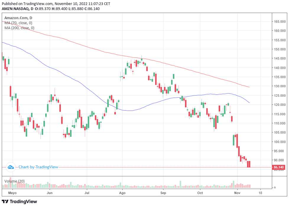Click the 115.000 price axis label
Viewport: 289px width, 207px height.
pos(280,114)
